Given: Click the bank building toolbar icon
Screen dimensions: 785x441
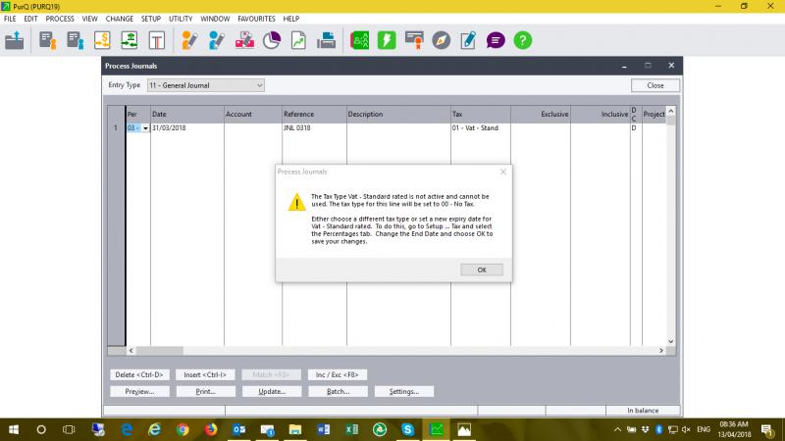Looking at the screenshot, I should pos(129,40).
